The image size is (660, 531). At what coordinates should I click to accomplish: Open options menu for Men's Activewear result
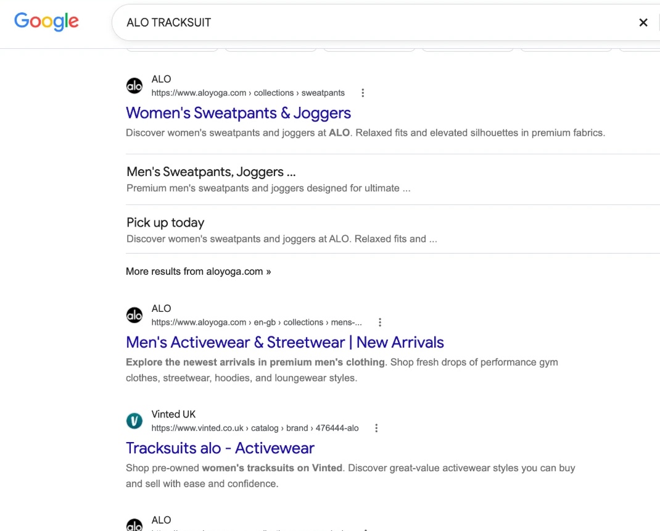coord(380,322)
